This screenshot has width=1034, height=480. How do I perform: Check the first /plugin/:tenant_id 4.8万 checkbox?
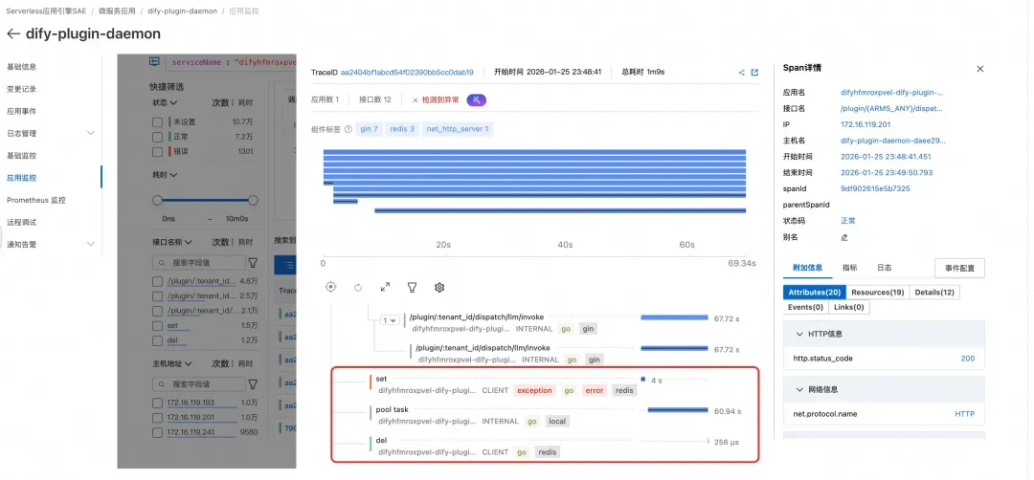(x=157, y=281)
